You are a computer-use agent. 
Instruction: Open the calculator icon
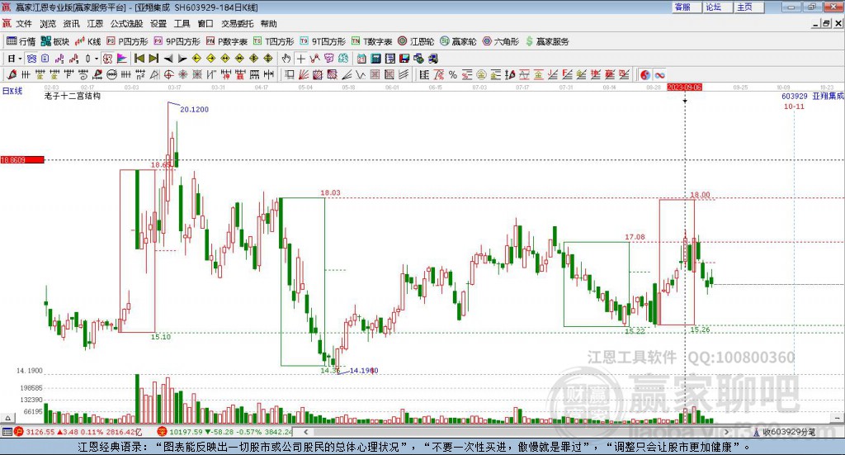(375, 59)
